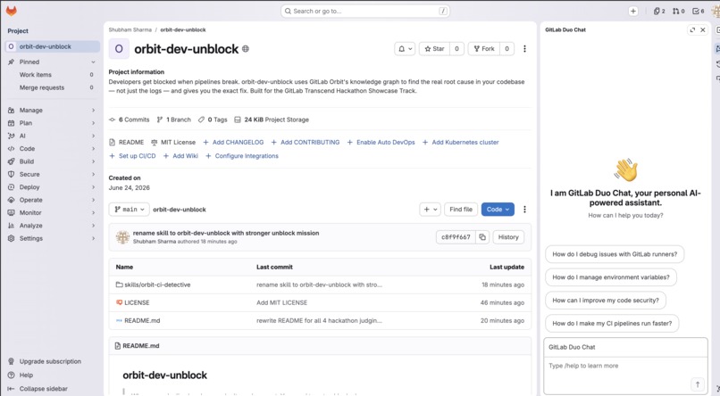The width and height of the screenshot is (720, 396).
Task: Click Add CONTRIBUTING
Action: [x=306, y=143]
